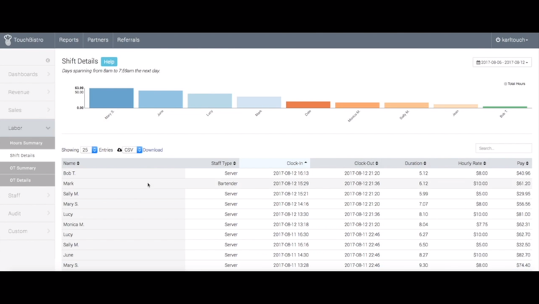Image resolution: width=539 pixels, height=304 pixels.
Task: Open the Partners menu
Action: click(98, 40)
